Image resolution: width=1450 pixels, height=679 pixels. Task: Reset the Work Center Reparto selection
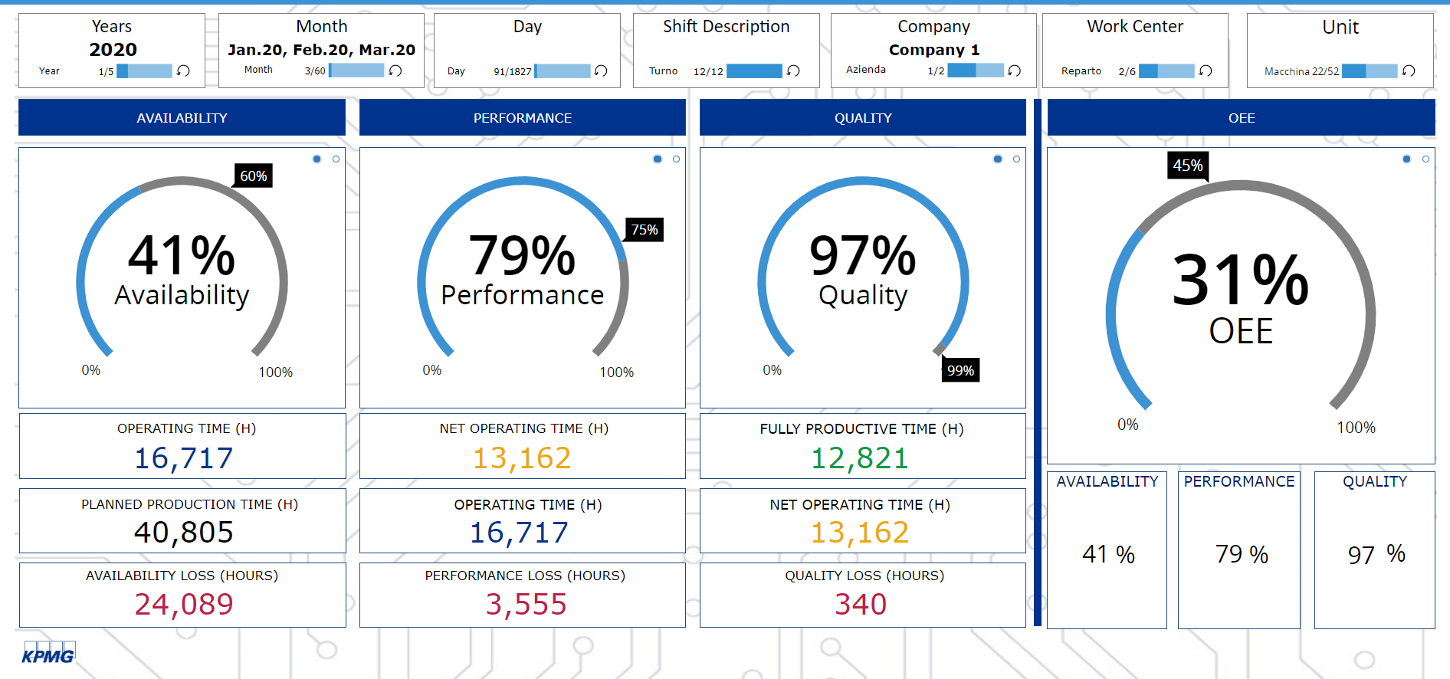[x=1206, y=71]
